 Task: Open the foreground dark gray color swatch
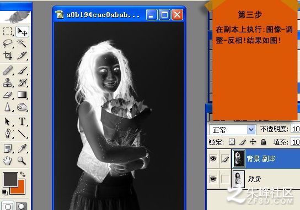[10, 179]
